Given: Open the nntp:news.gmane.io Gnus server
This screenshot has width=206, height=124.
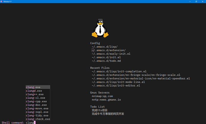Looking at the screenshot, I should (106, 100).
